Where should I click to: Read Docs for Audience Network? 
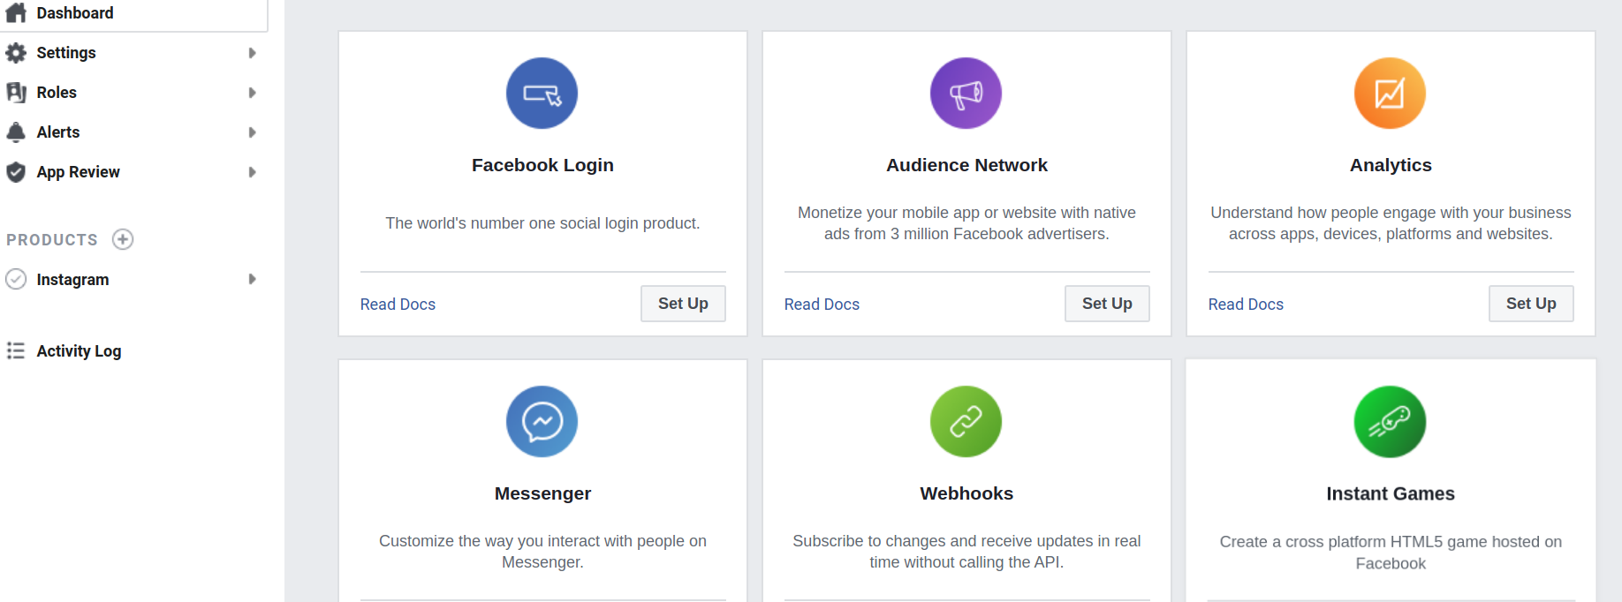pyautogui.click(x=822, y=305)
